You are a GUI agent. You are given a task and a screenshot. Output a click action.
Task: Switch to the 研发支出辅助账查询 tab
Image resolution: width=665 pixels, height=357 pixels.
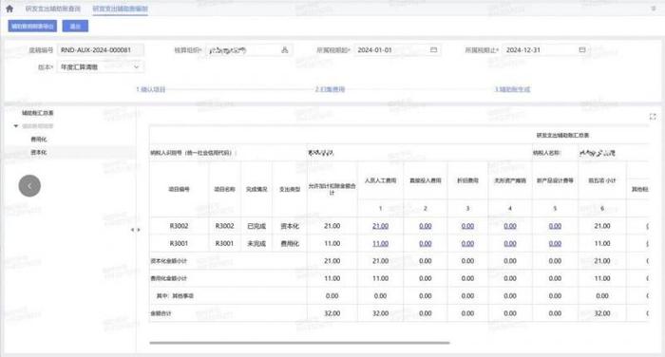pyautogui.click(x=53, y=9)
